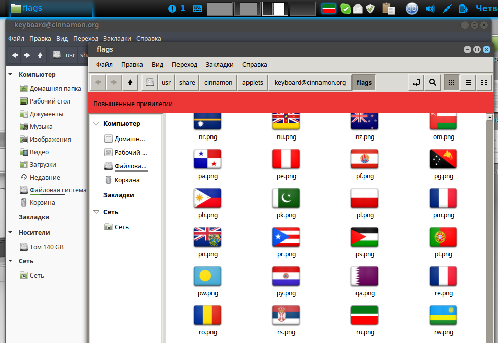Screen dimensions: 498x343
Task: Select the ru.png flag file
Action: 365,320
